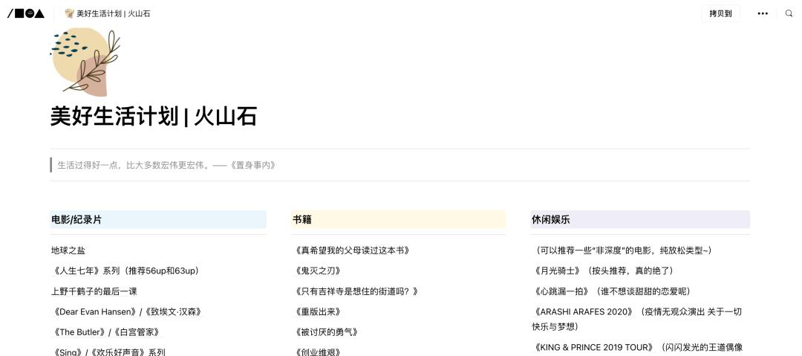This screenshot has width=802, height=356.
Task: Open the three-dots more options menu
Action: 763,13
